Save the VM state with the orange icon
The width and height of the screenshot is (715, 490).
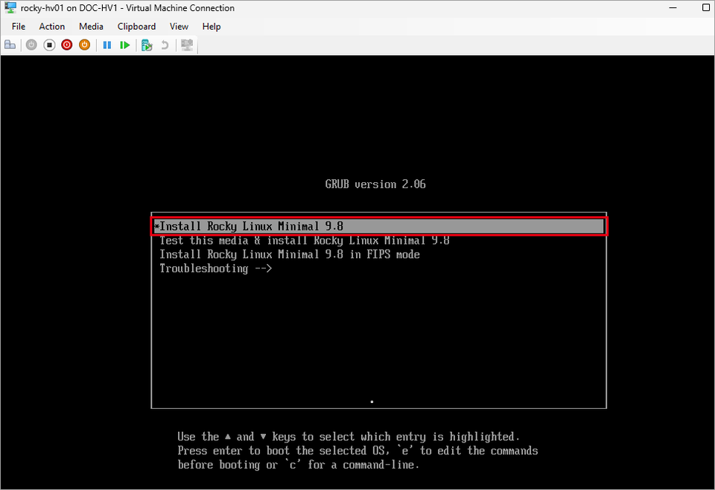pos(85,45)
